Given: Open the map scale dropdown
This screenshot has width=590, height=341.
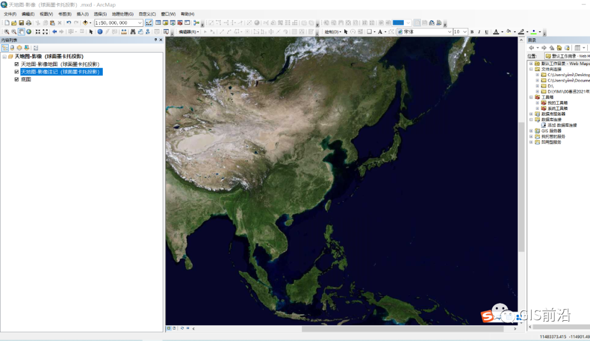Looking at the screenshot, I should [x=140, y=23].
